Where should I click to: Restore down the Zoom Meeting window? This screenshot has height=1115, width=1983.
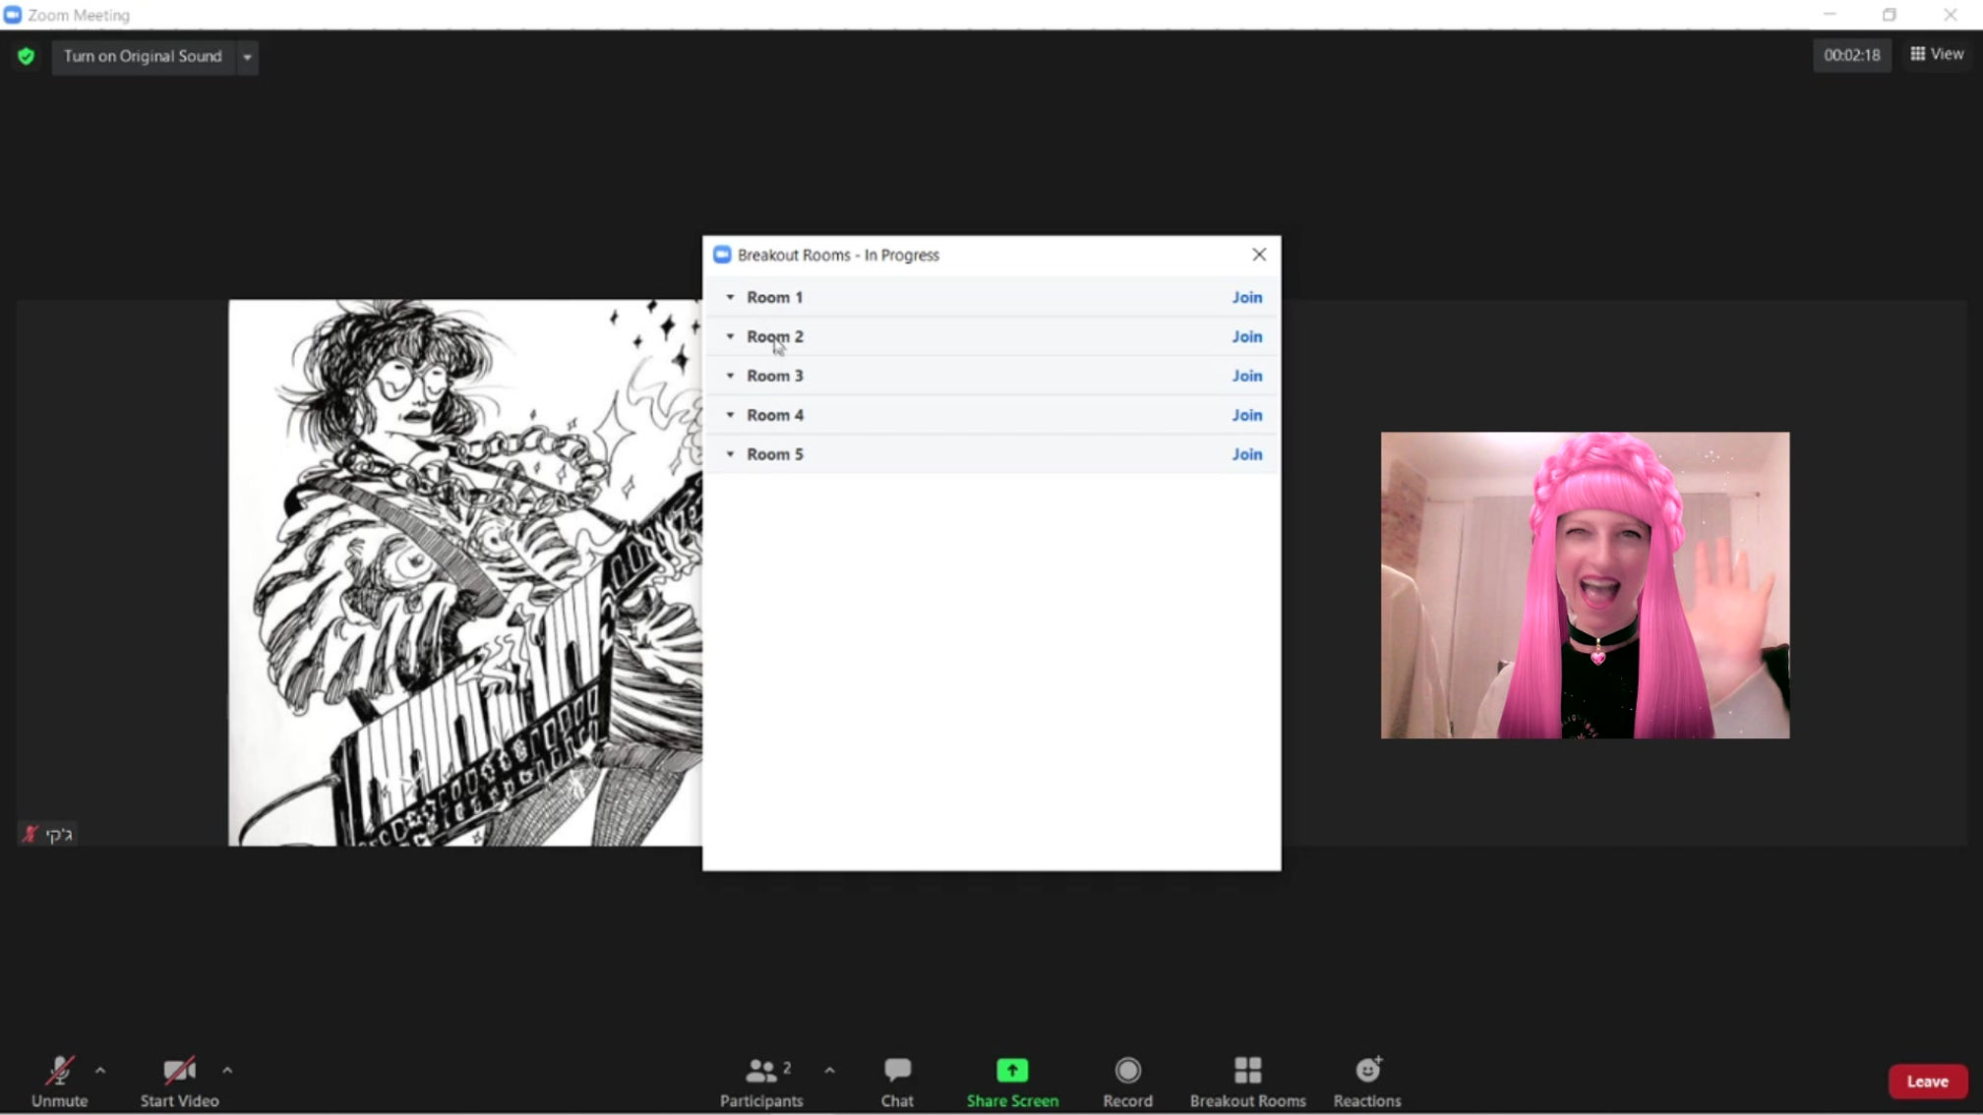(x=1890, y=15)
